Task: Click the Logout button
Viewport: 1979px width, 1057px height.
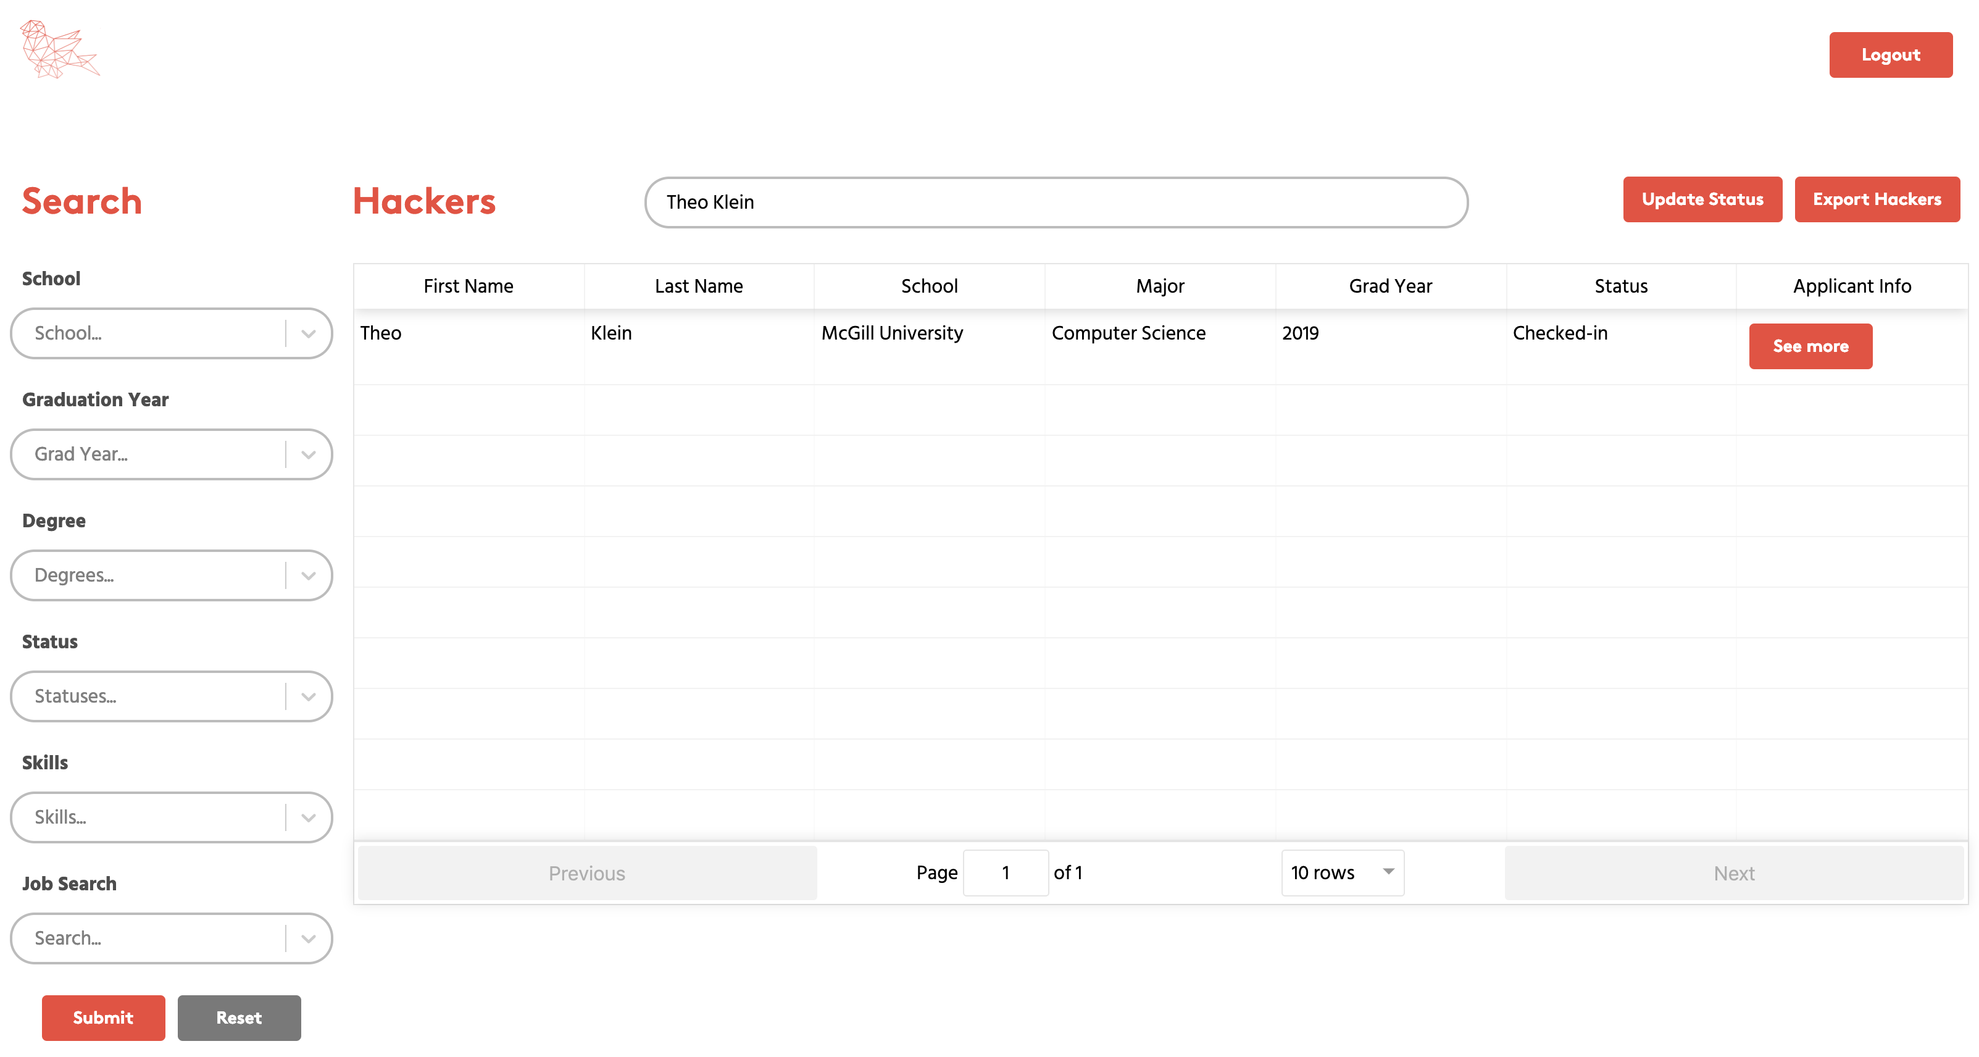Action: tap(1890, 54)
